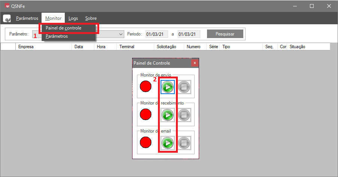
Task: Start the Monitor de recebimento
Action: pos(168,115)
